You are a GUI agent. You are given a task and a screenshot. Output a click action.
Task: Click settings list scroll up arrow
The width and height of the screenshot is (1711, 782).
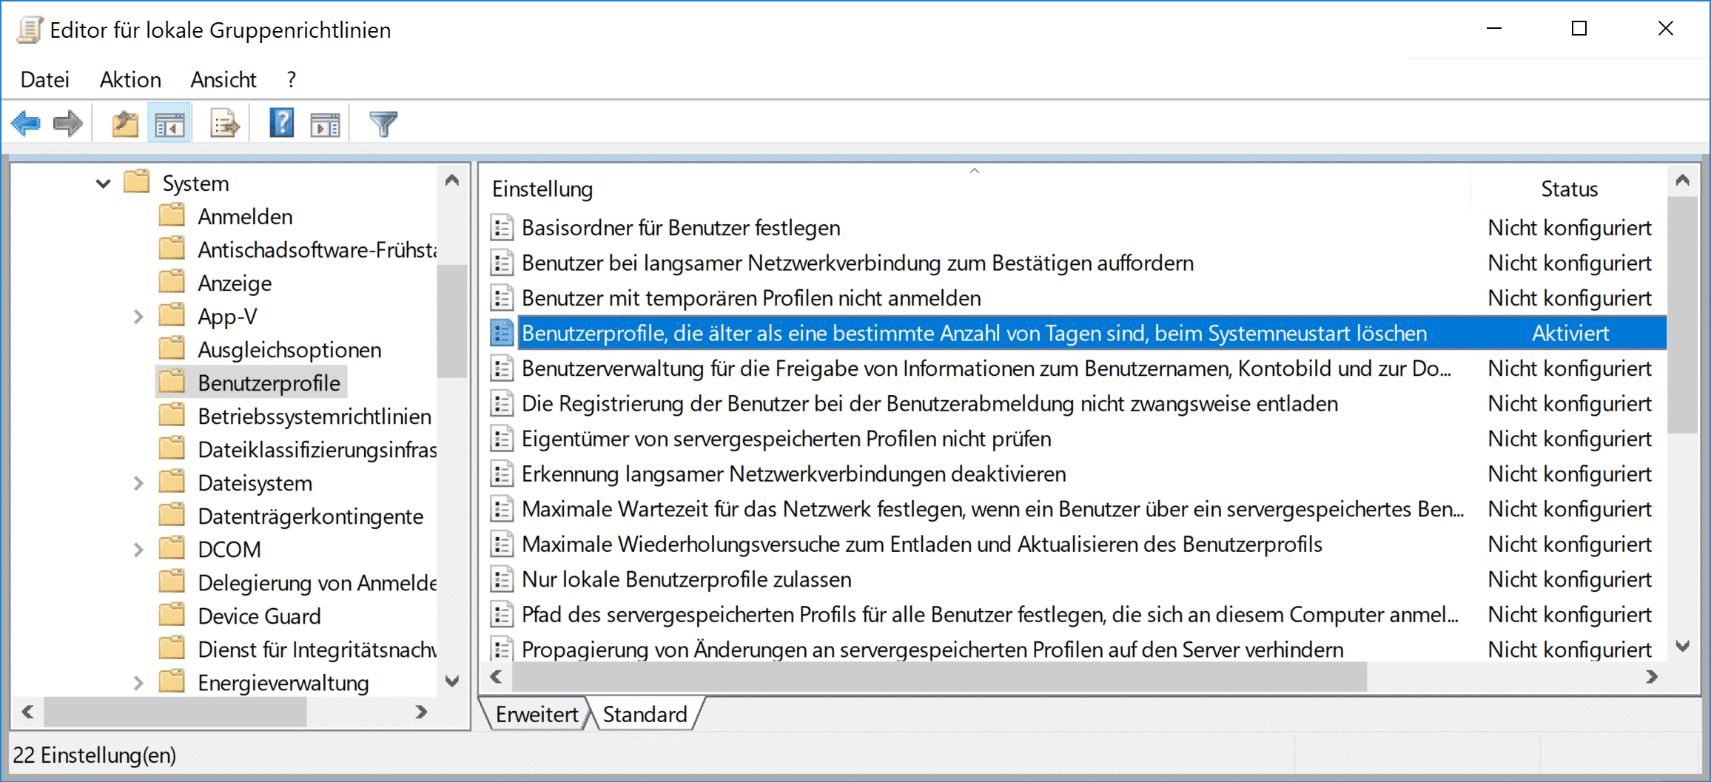point(1683,180)
